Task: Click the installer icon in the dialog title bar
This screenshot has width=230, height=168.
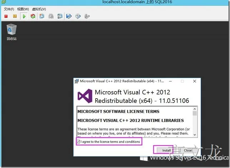Action: [x=76, y=81]
